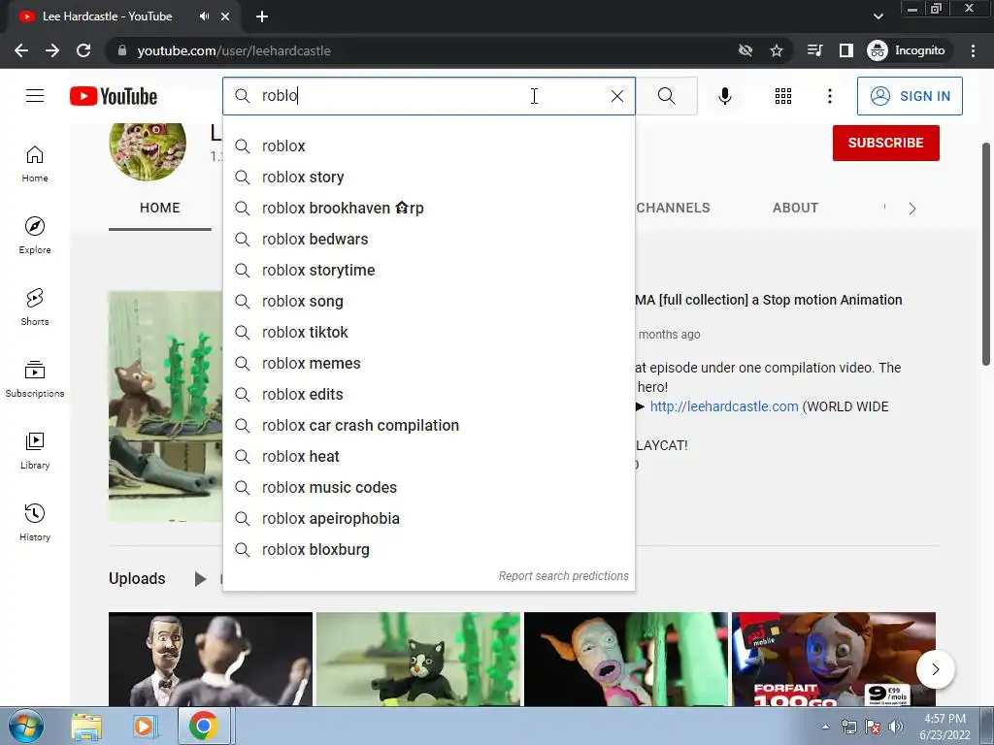Screen dimensions: 994x745
Task: Start voice search with microphone
Action: pos(724,96)
